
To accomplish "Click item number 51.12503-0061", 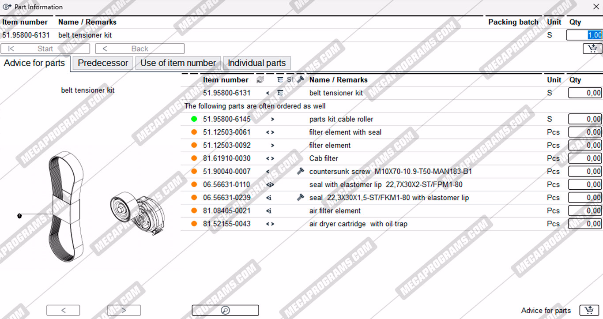I will tap(227, 132).
